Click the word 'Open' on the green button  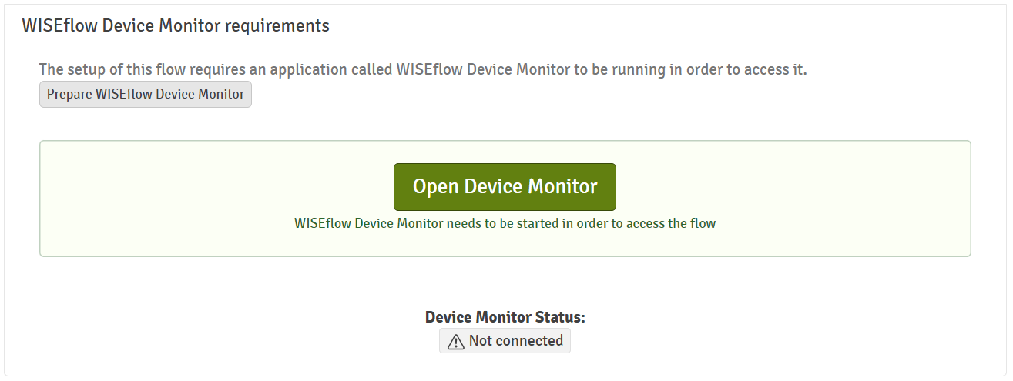[x=435, y=186]
